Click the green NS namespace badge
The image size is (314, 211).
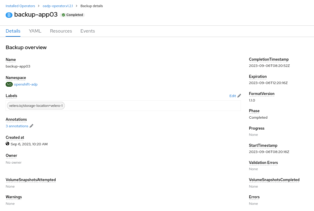(9, 84)
